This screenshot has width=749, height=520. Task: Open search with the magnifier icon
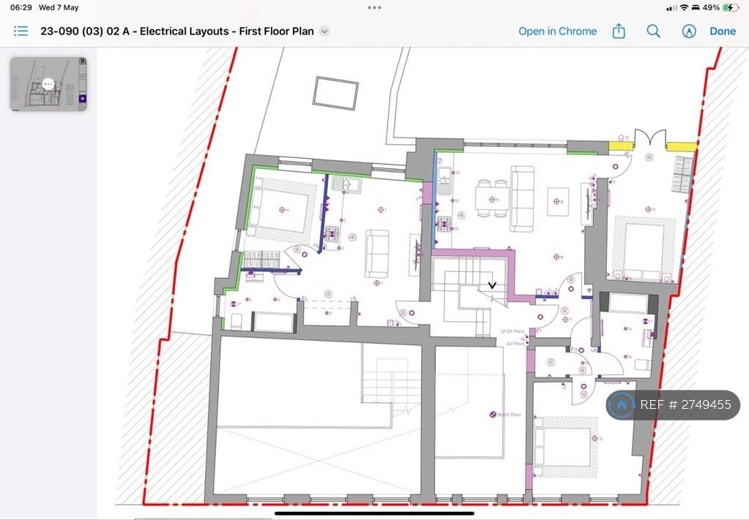click(x=653, y=31)
